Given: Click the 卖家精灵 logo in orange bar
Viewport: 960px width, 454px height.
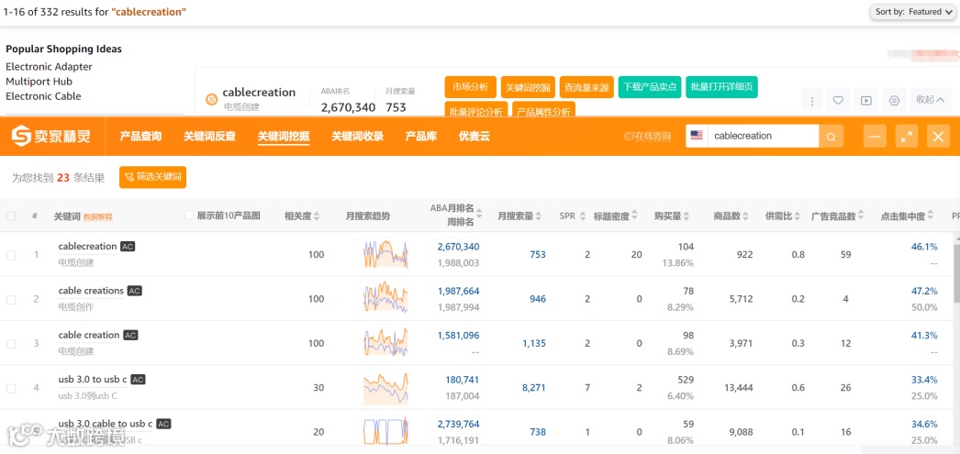Looking at the screenshot, I should (x=50, y=136).
